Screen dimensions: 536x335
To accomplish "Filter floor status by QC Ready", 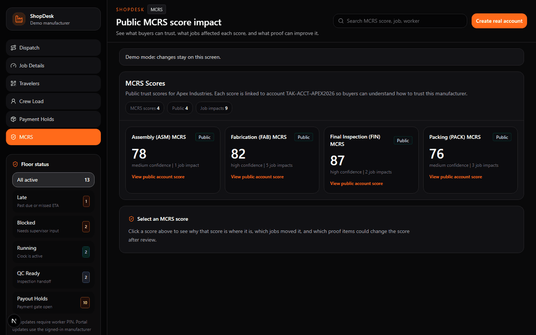I will click(x=53, y=277).
